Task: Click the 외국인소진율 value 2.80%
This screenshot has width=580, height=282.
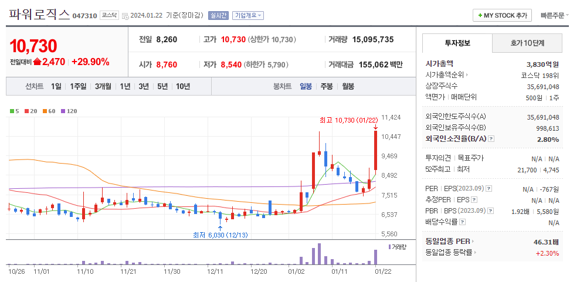Action: [548, 140]
